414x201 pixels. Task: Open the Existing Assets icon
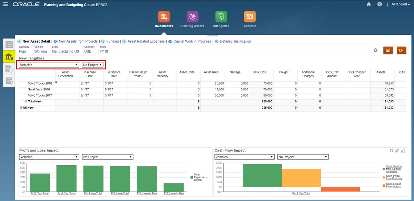(x=193, y=16)
